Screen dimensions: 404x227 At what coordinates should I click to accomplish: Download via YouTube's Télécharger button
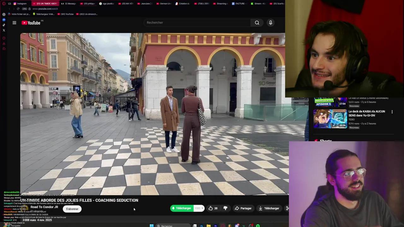click(x=269, y=208)
